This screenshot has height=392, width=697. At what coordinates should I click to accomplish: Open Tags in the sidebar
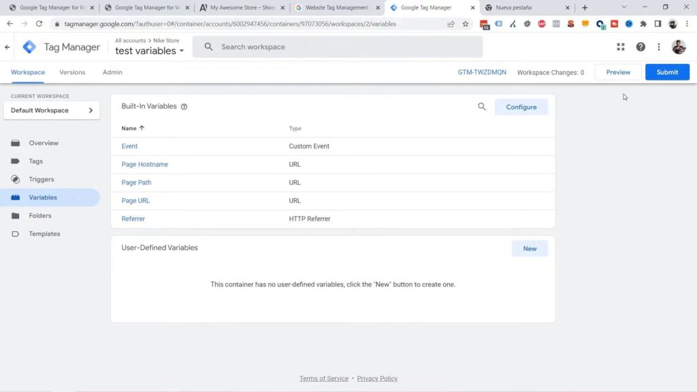pyautogui.click(x=35, y=161)
